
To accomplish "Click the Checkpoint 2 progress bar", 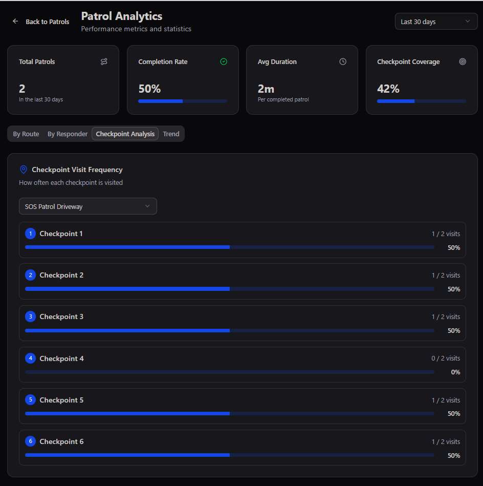I will coord(229,289).
